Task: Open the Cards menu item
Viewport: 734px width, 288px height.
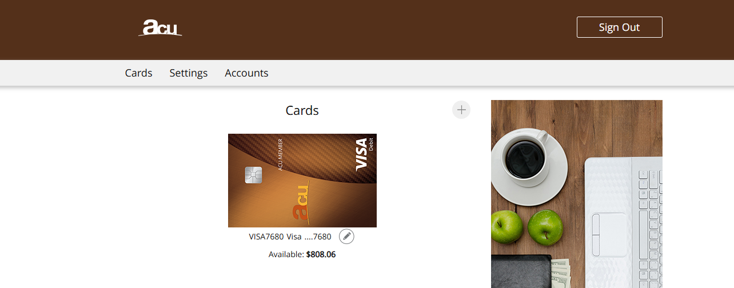Action: tap(139, 73)
